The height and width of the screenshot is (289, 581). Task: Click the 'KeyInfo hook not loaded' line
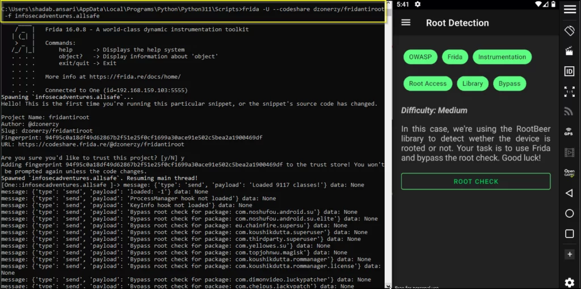click(127, 205)
